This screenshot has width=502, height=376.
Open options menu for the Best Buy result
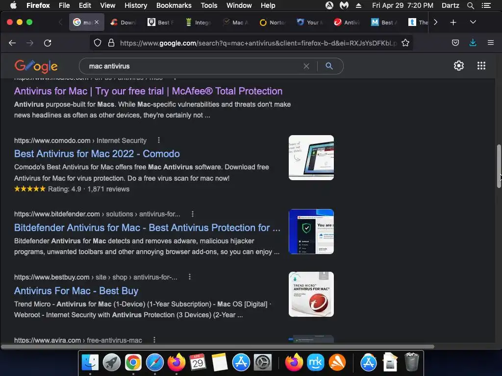click(190, 277)
